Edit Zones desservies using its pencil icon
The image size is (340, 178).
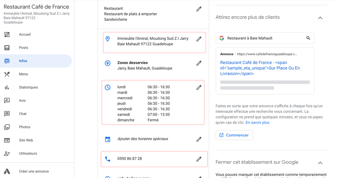199,63
